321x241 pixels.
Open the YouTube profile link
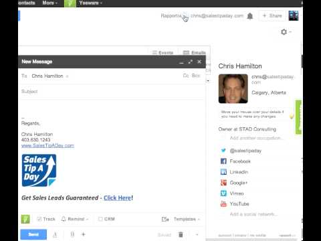pyautogui.click(x=239, y=204)
